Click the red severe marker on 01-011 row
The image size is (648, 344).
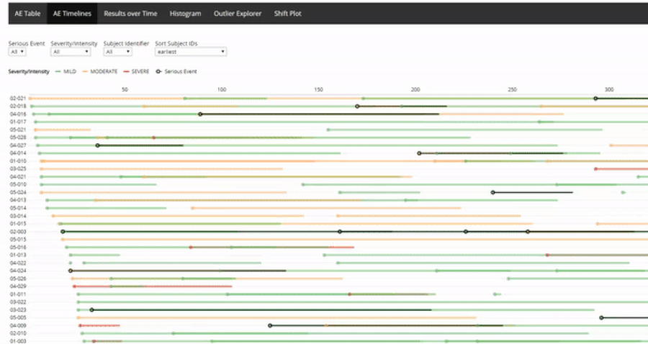[x=349, y=294]
